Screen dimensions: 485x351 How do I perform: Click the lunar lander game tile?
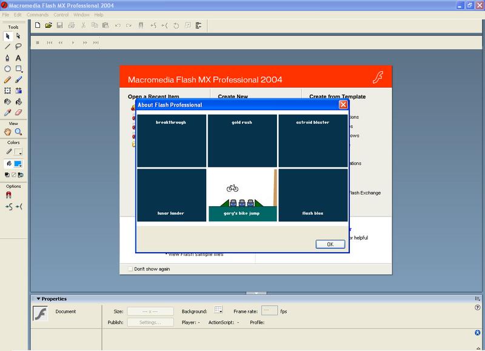172,195
